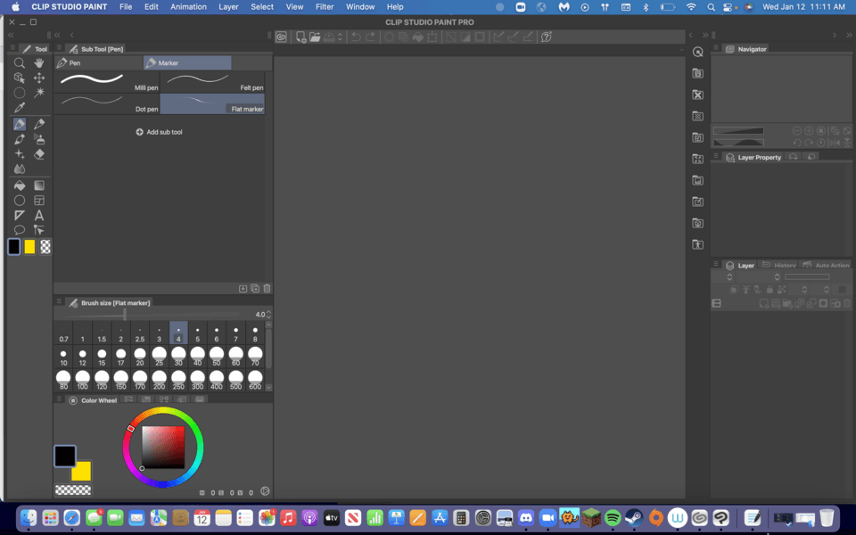Image resolution: width=856 pixels, height=535 pixels.
Task: Select the Zoom magnifier tool
Action: tap(19, 63)
